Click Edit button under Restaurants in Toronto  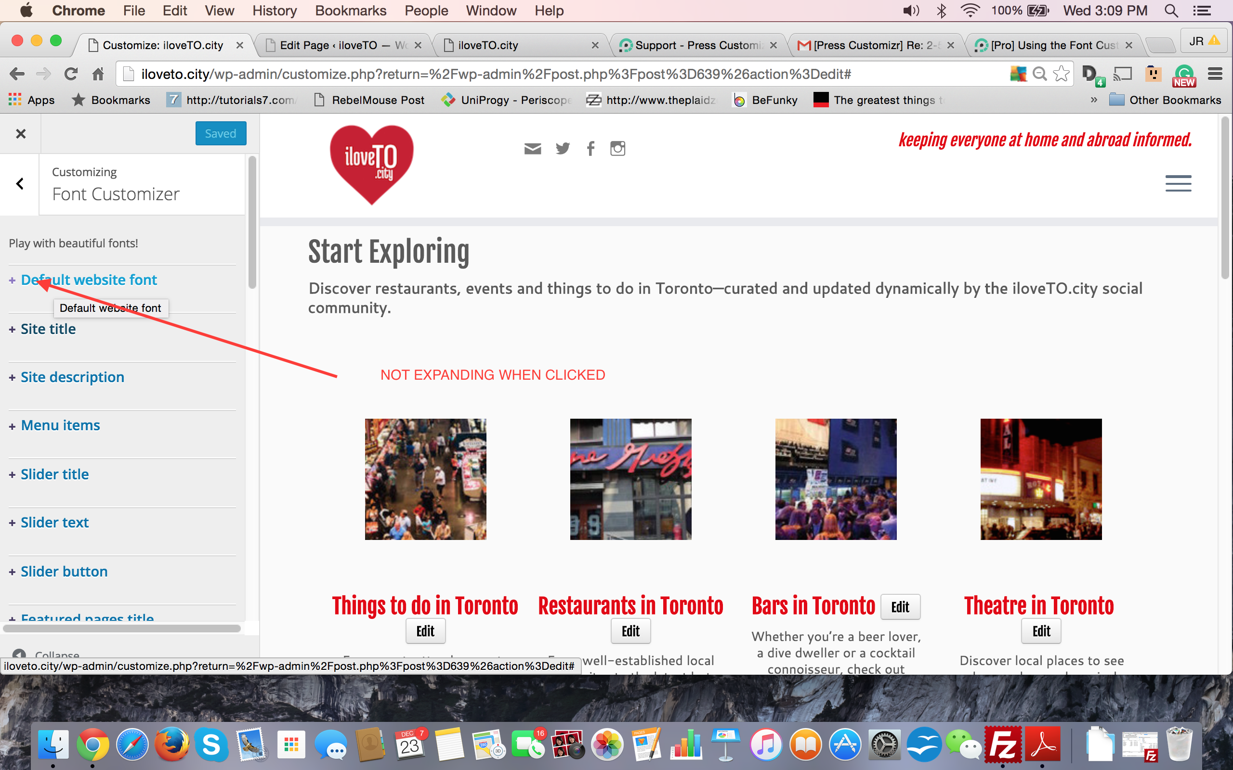[x=630, y=631]
